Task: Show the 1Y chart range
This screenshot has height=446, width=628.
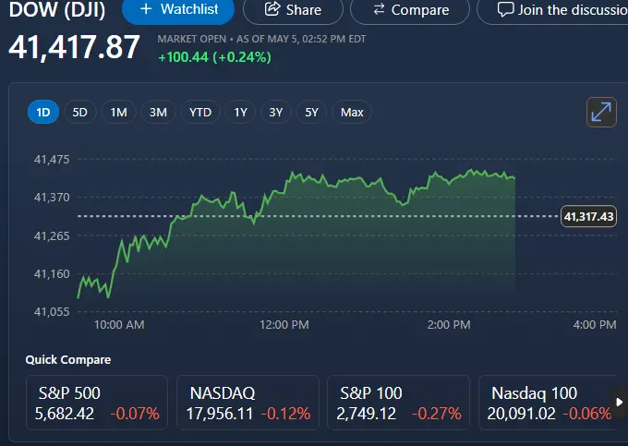Action: [241, 113]
